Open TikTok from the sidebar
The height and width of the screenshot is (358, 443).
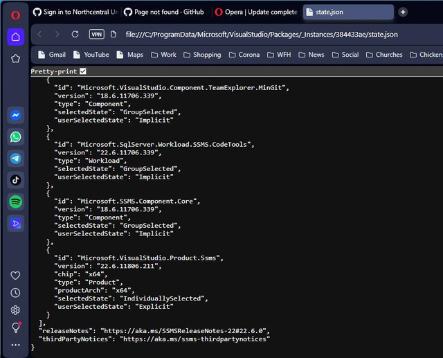(x=15, y=180)
